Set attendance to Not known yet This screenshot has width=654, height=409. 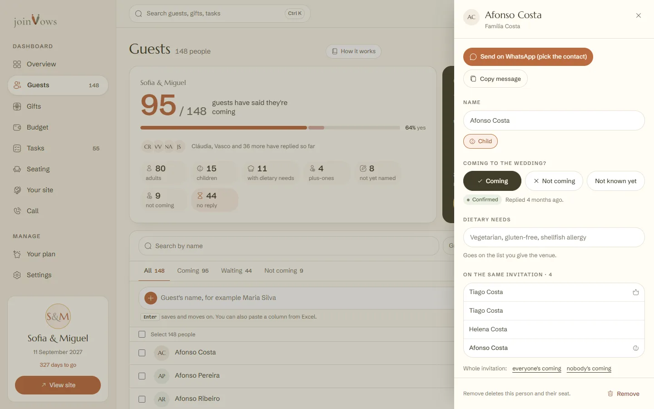coord(616,181)
